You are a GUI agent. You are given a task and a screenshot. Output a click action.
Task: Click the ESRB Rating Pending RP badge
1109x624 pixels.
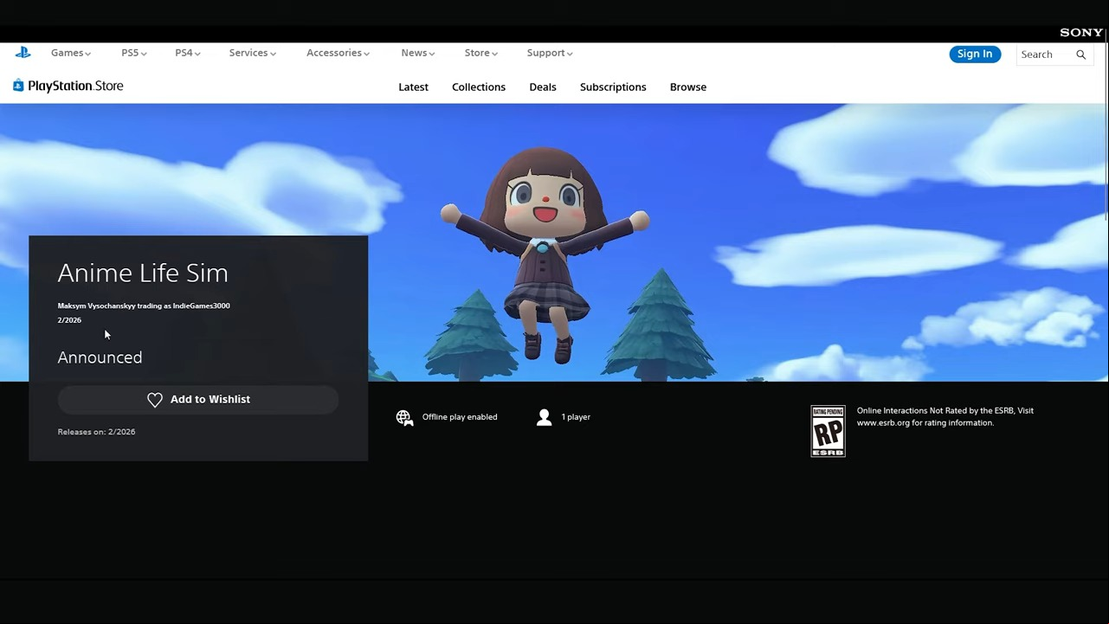pyautogui.click(x=828, y=431)
